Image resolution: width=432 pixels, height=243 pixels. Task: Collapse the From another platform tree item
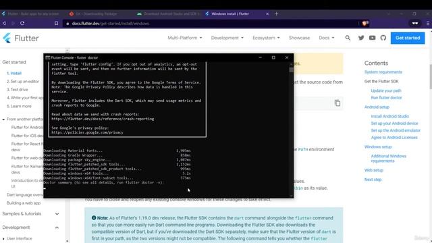pos(3,119)
